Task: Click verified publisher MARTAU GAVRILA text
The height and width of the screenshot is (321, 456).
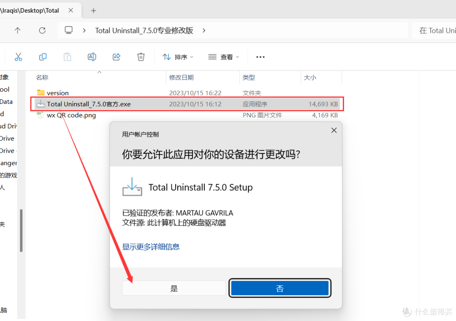Action: (x=178, y=213)
